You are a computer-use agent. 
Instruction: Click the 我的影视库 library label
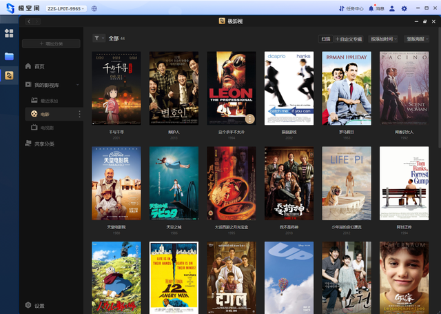[x=47, y=85]
